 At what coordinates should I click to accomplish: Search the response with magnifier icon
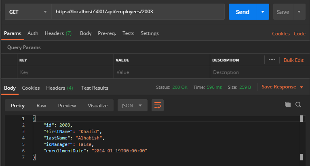point(298,105)
